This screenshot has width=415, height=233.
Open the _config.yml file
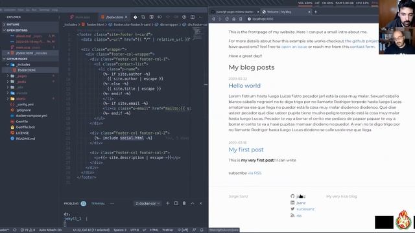[x=25, y=104]
